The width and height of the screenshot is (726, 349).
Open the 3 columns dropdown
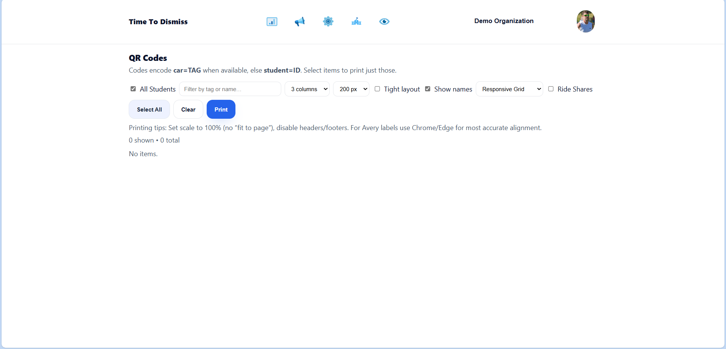tap(307, 89)
